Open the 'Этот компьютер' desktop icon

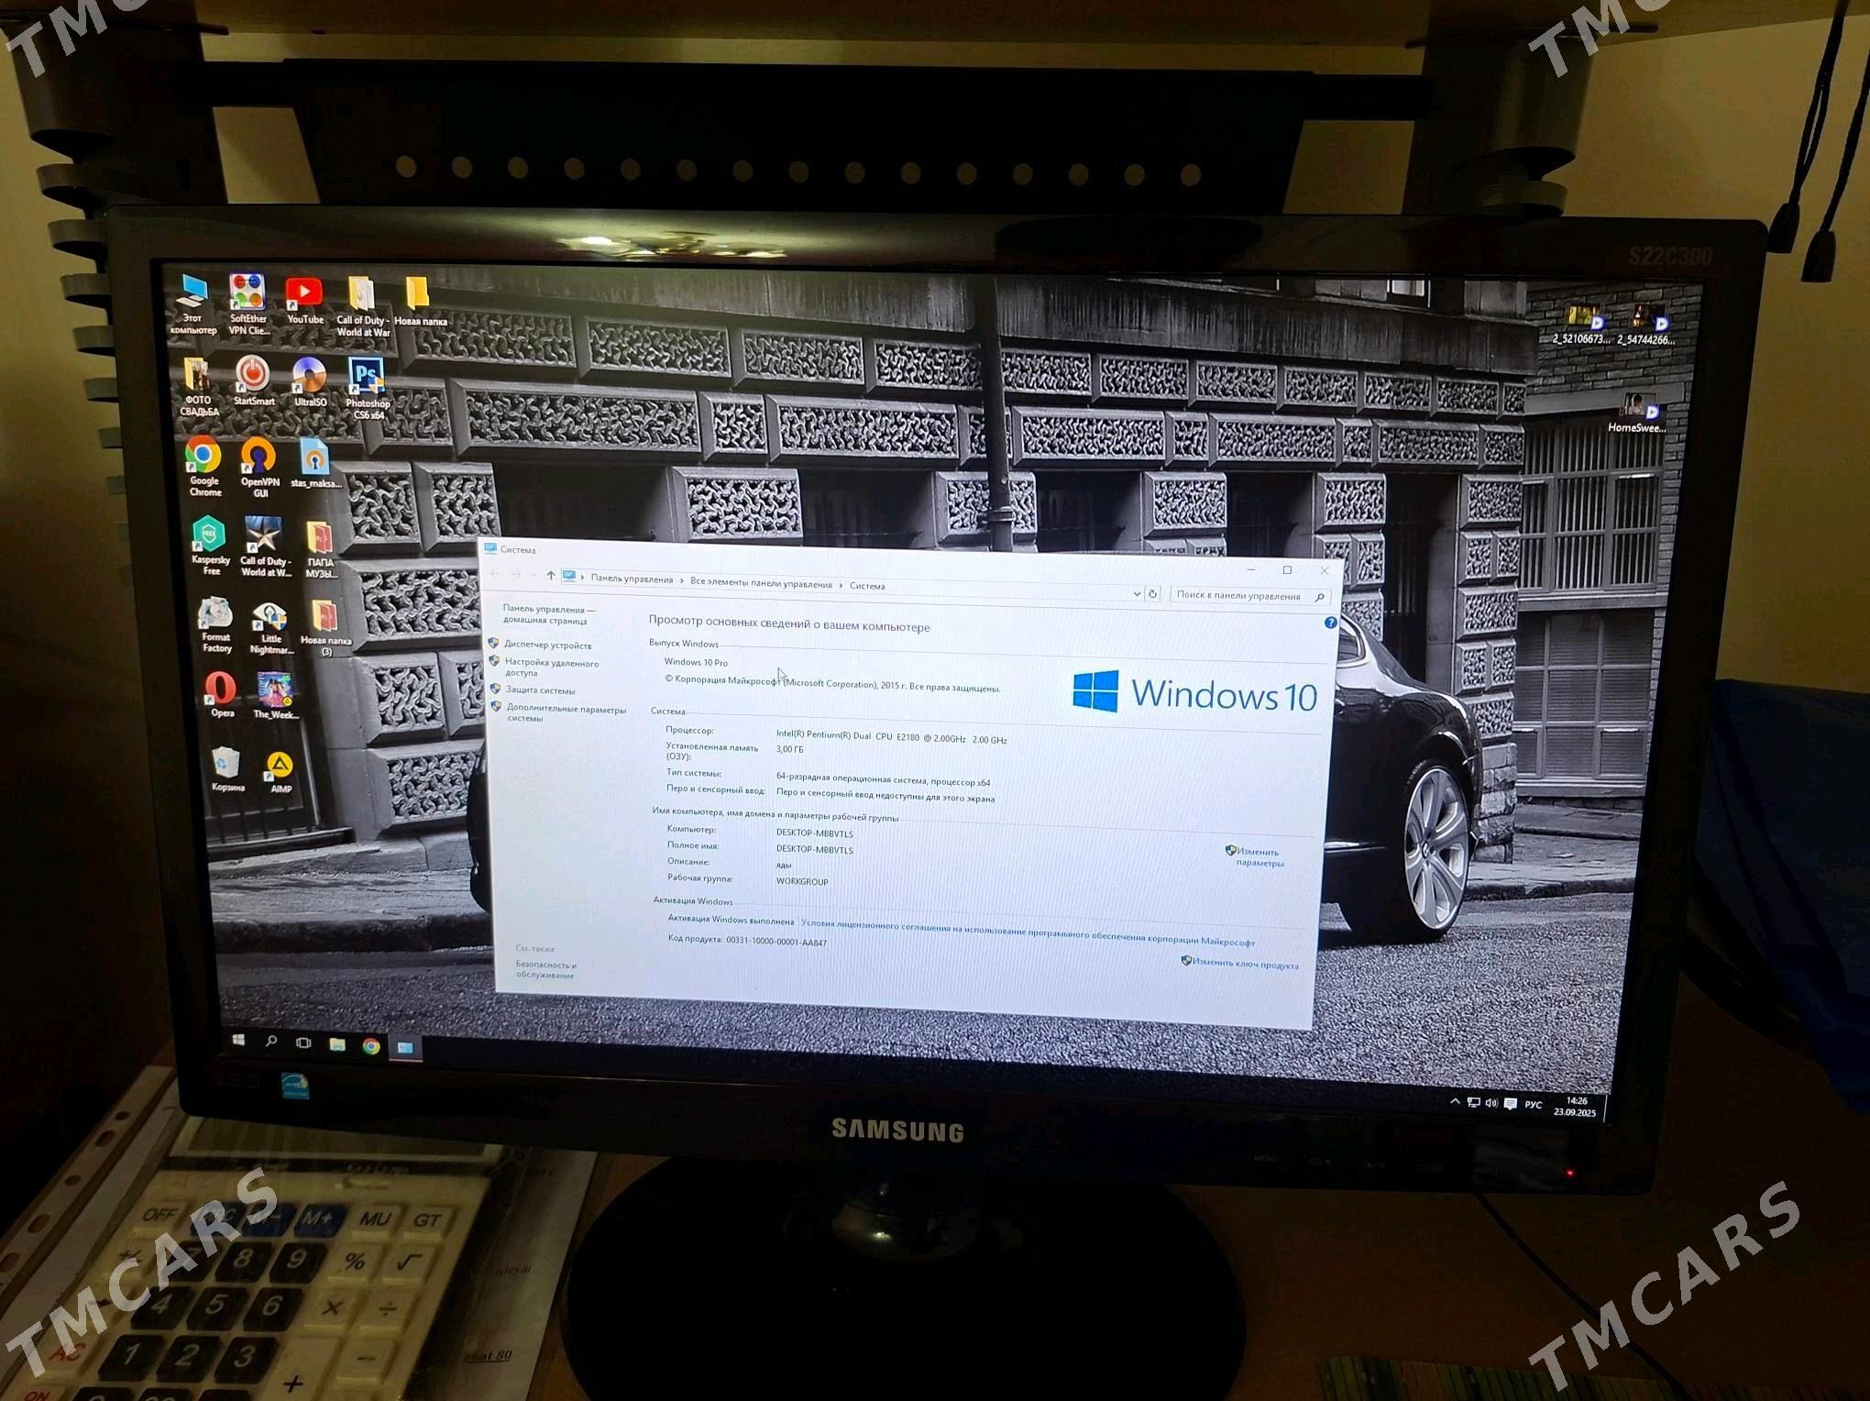pos(192,304)
